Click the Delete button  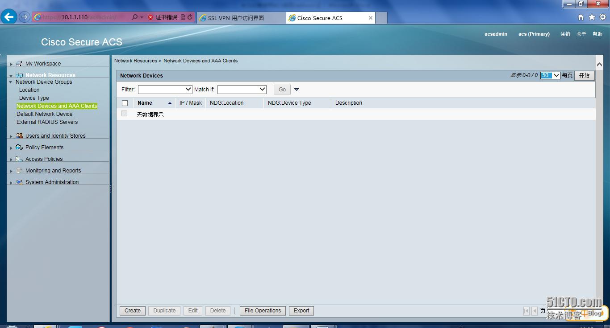[x=218, y=311]
